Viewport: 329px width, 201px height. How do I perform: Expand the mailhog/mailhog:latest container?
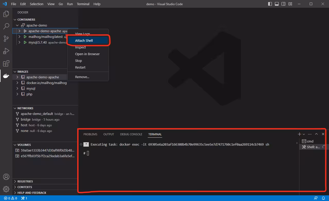[19, 37]
